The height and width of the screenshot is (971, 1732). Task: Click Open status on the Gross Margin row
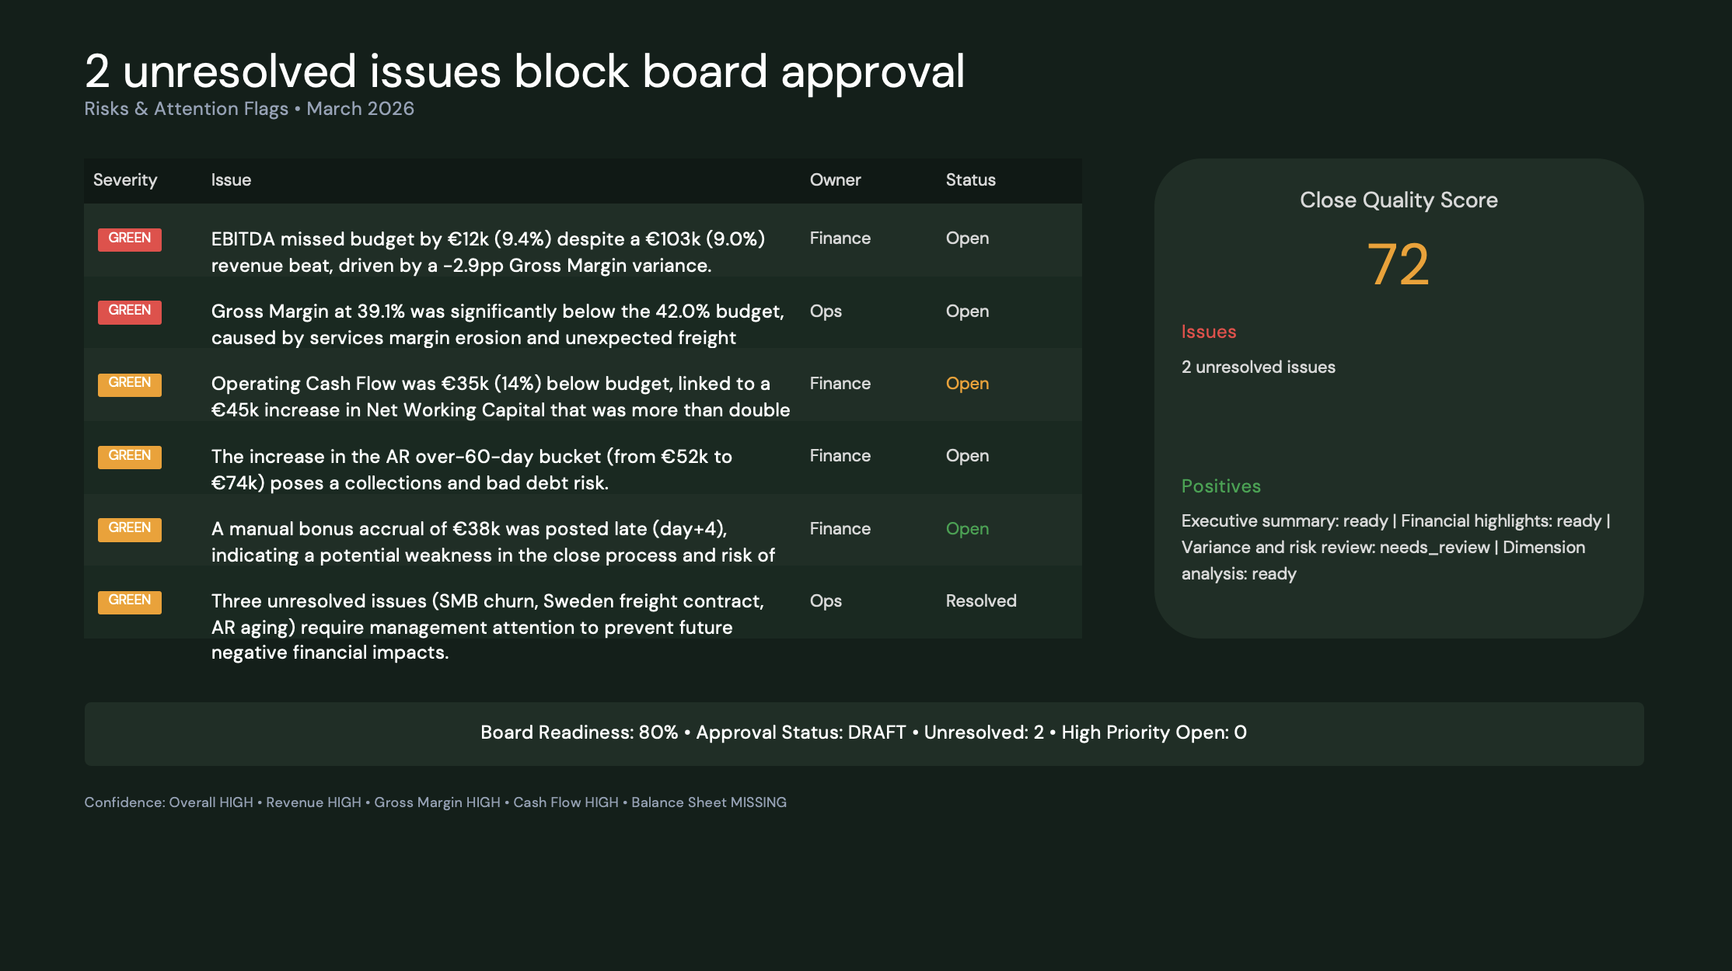coord(967,311)
